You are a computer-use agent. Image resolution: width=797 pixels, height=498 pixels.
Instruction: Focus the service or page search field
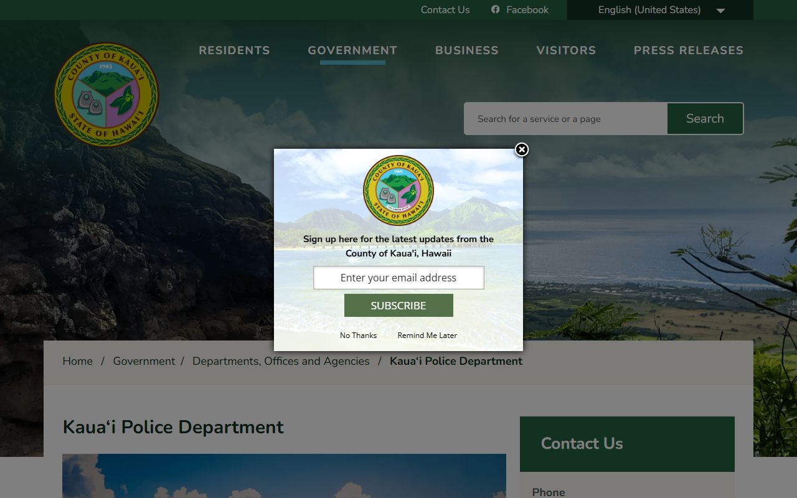[565, 119]
